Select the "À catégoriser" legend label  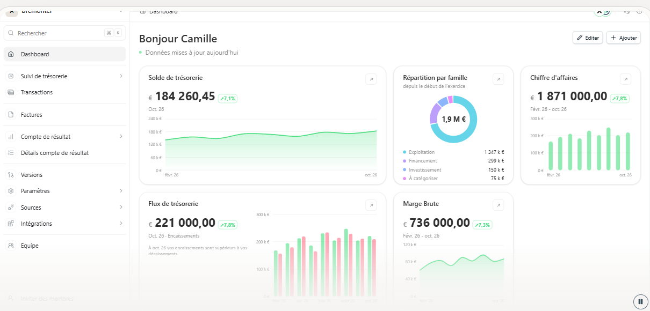423,179
